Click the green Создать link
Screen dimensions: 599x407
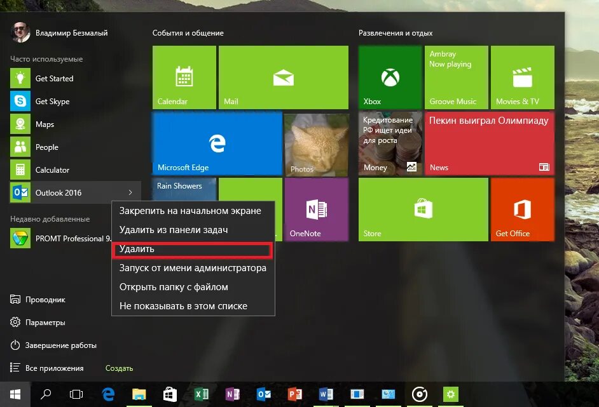(119, 368)
